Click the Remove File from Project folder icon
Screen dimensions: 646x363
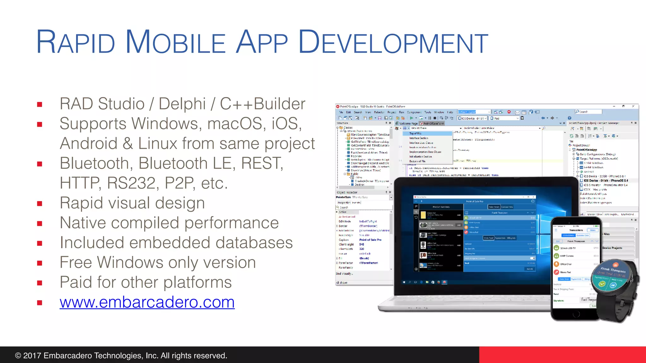pos(403,118)
